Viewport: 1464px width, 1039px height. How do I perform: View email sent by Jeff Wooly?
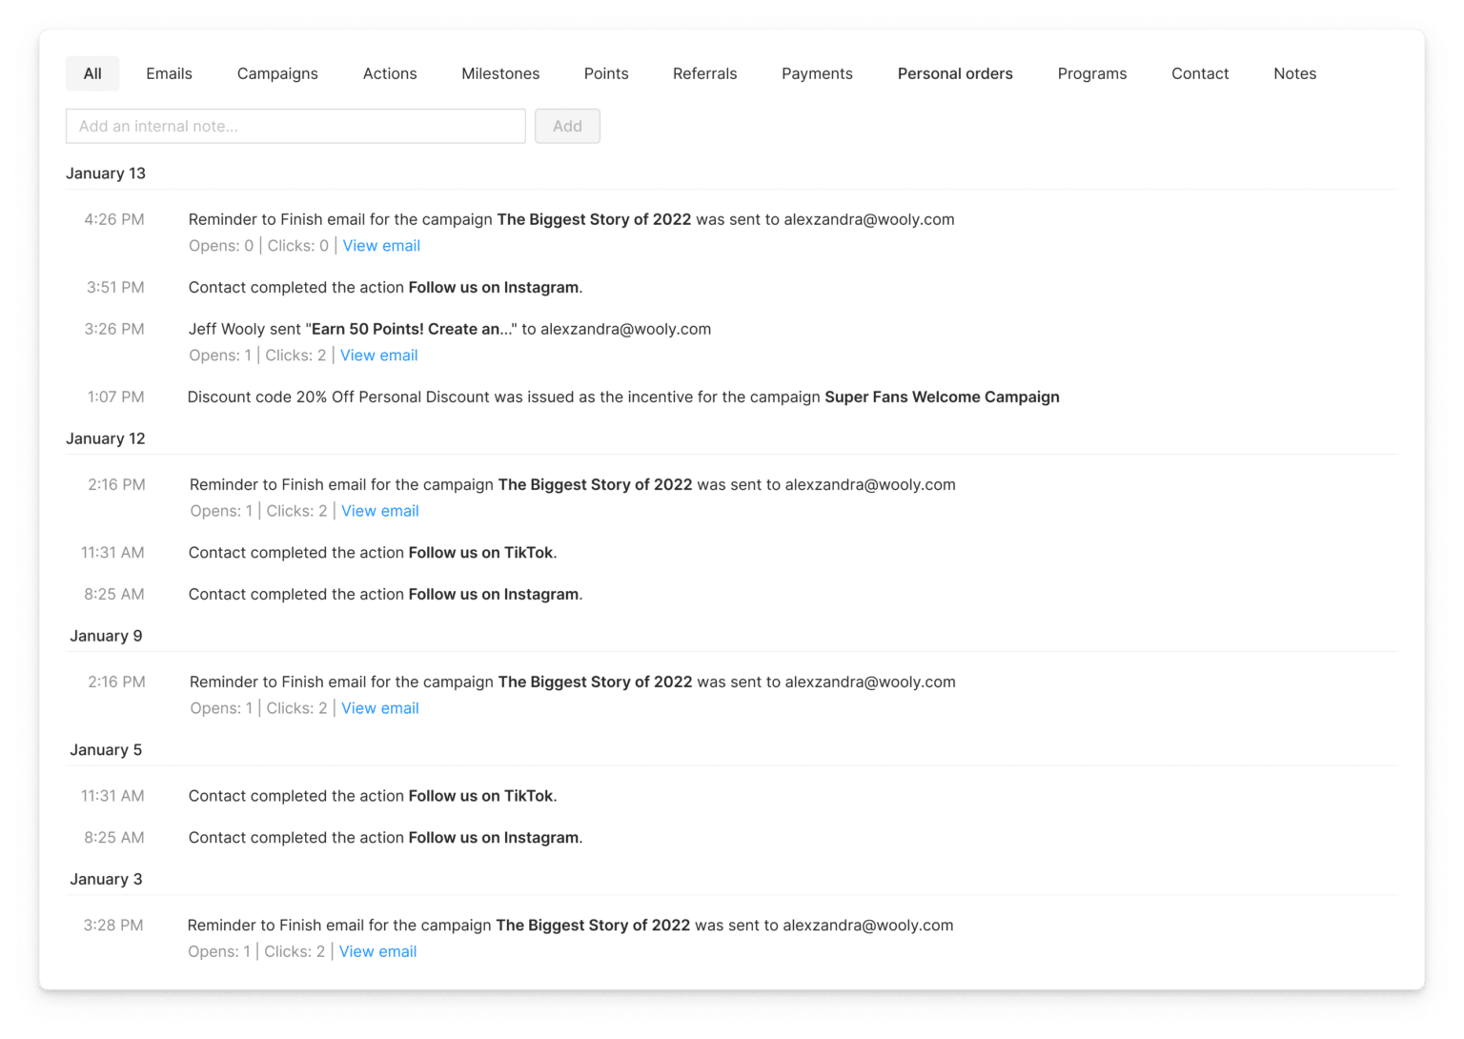point(379,356)
